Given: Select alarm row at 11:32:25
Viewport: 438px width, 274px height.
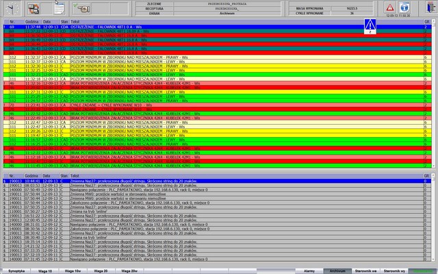Looking at the screenshot, I should click(218, 70).
